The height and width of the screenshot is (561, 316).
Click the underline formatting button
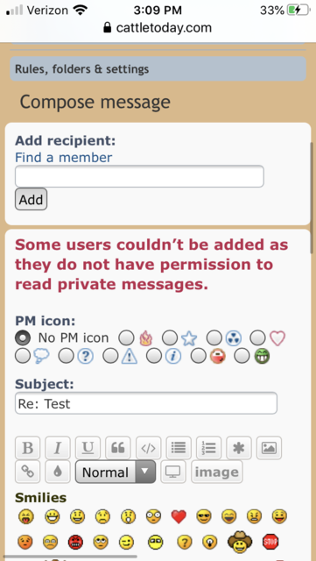click(88, 448)
